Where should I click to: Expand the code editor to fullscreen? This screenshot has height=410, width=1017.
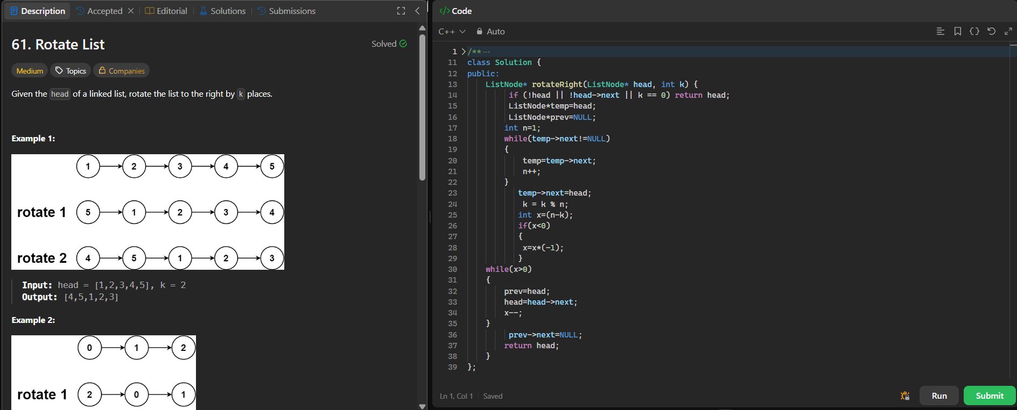[x=1008, y=32]
